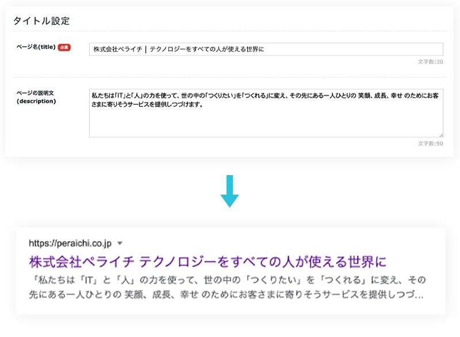The image size is (460, 337).
Task: Click the 文字数:30 character counter
Action: (x=431, y=61)
